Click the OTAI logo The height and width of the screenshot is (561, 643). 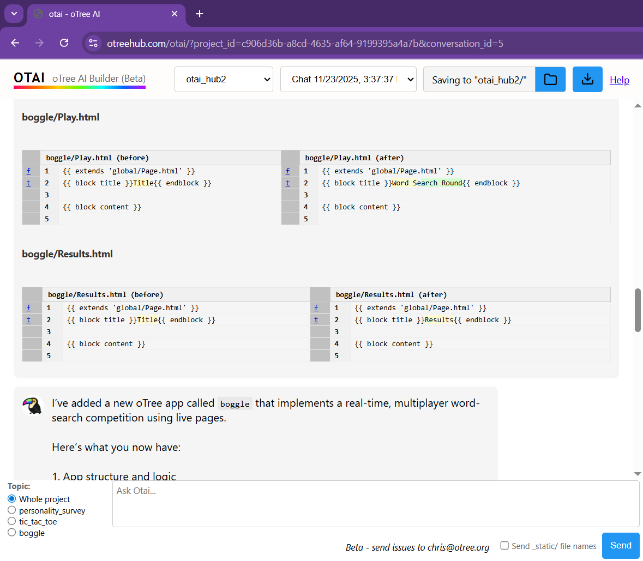click(29, 79)
